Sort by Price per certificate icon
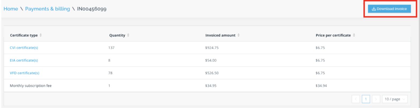 pos(354,35)
